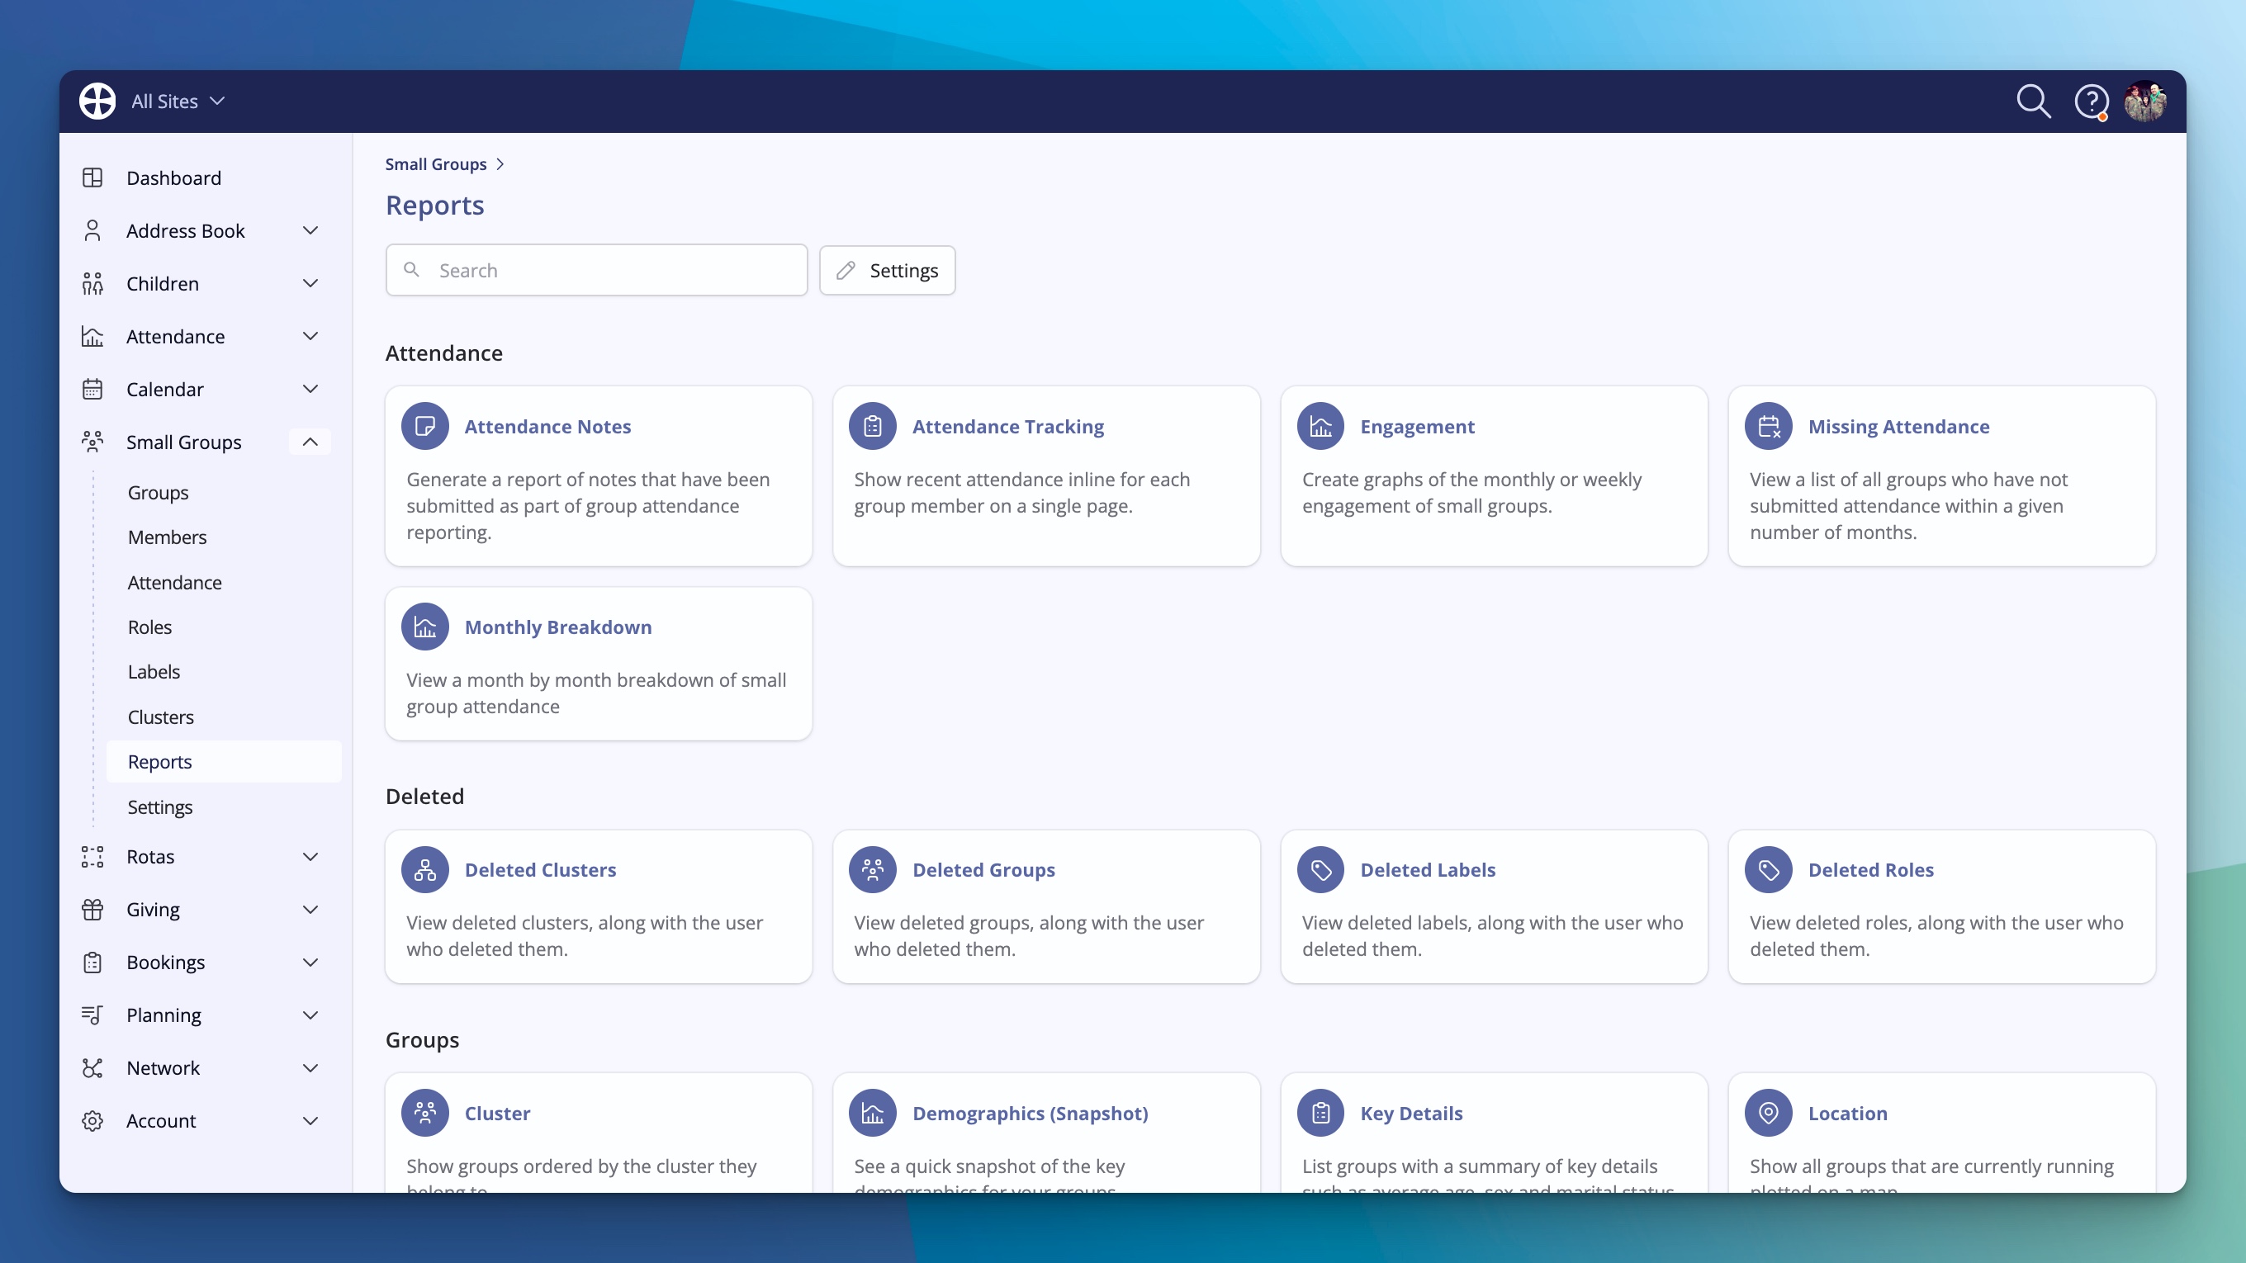Click the Dashboard sidebar icon

[x=92, y=177]
